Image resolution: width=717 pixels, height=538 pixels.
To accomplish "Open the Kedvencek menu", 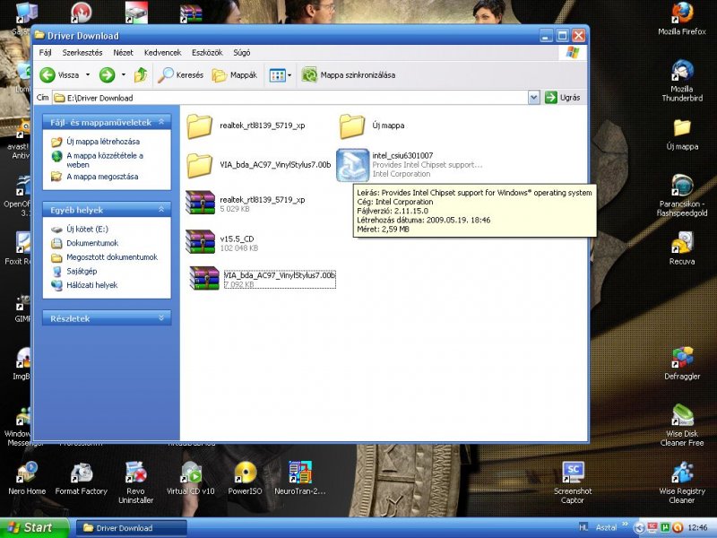I will pyautogui.click(x=162, y=53).
